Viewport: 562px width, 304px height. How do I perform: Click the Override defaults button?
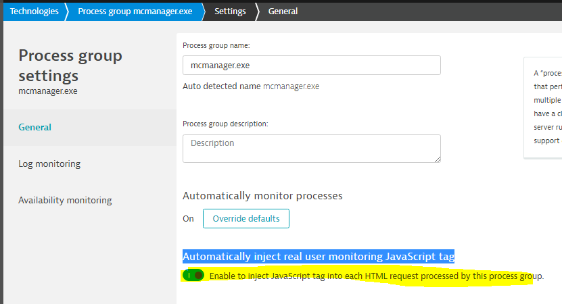pyautogui.click(x=246, y=219)
